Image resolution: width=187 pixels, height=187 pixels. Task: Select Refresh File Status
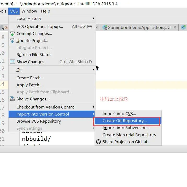click(52, 55)
